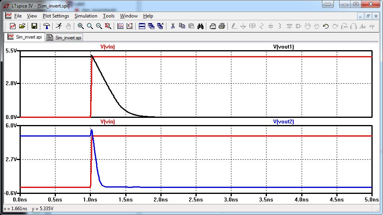The width and height of the screenshot is (383, 215).
Task: Open the Plot Settings menu
Action: 56,16
